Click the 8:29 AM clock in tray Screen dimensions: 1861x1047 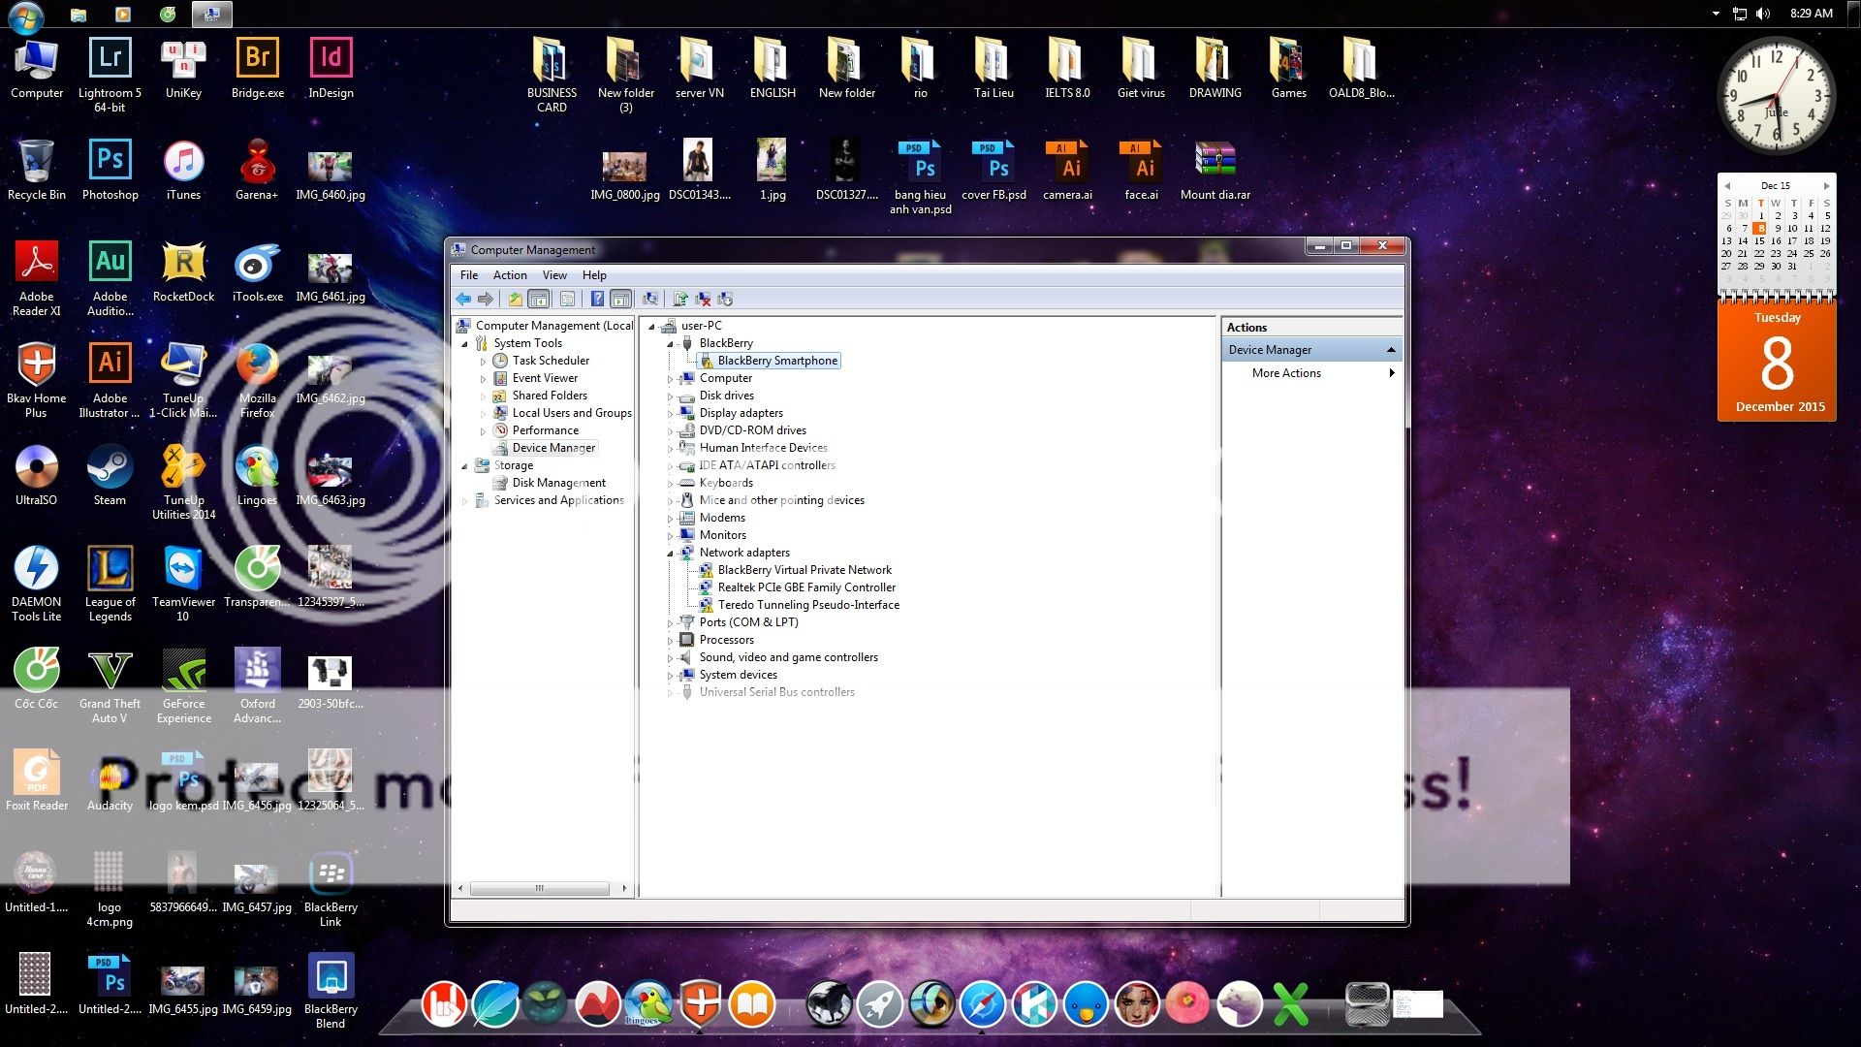tap(1811, 14)
